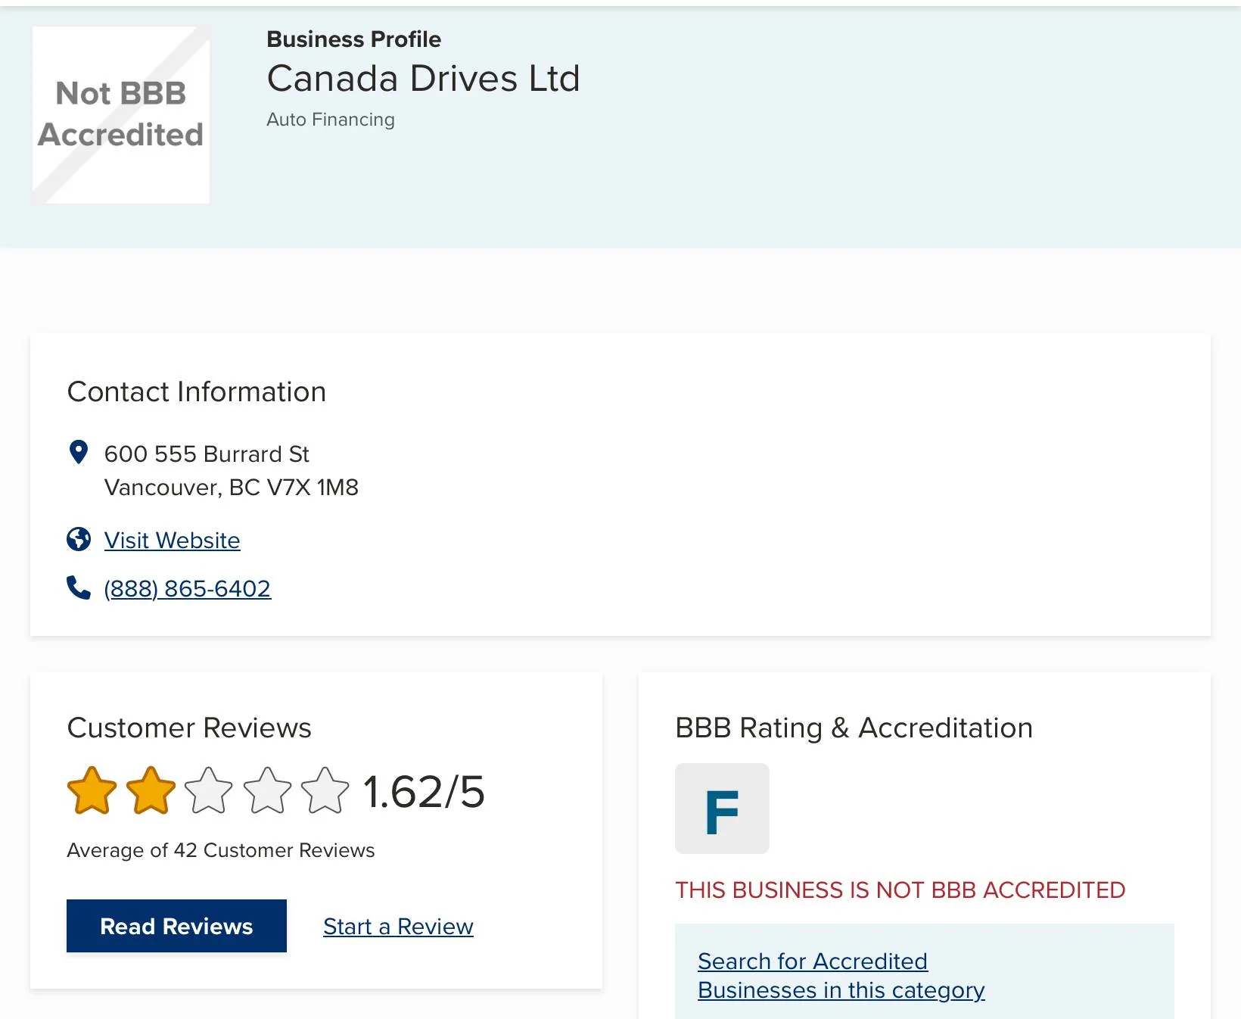Image resolution: width=1241 pixels, height=1019 pixels.
Task: Click the 600 555 Burrard St address
Action: (x=207, y=453)
